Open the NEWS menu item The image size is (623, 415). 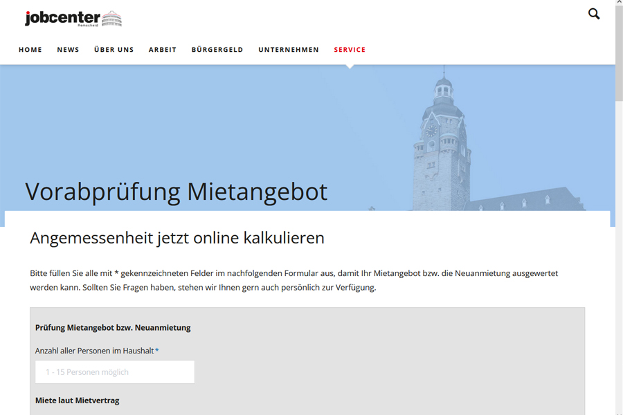68,50
